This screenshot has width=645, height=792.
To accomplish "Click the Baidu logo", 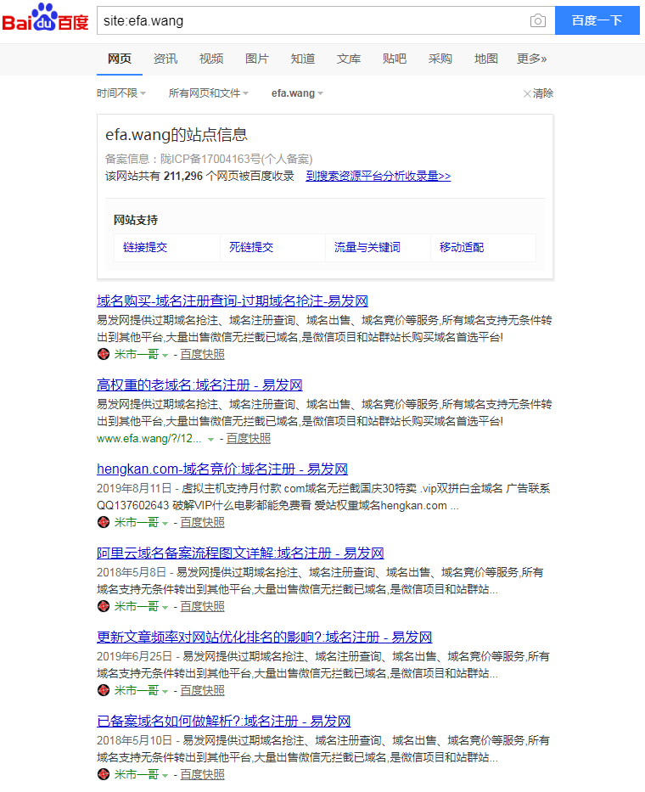I will tap(46, 18).
